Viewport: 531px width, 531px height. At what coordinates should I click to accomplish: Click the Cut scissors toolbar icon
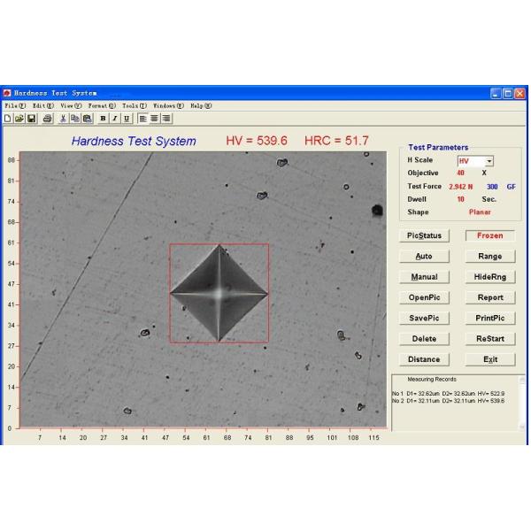tap(64, 118)
